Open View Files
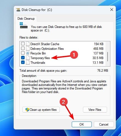The width and height of the screenshot is (121, 136). [95, 110]
